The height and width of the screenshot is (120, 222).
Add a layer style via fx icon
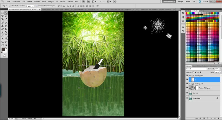(200, 119)
